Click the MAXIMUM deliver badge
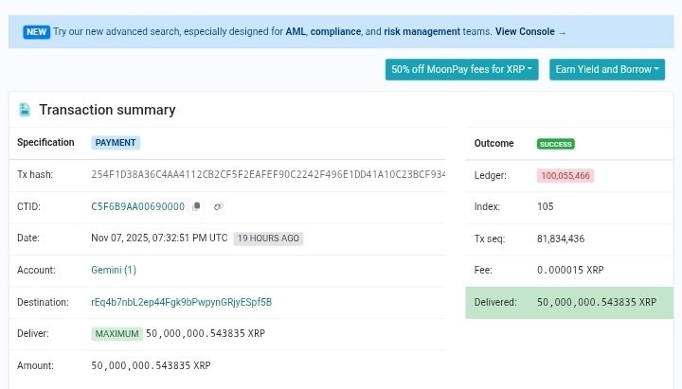 pyautogui.click(x=117, y=334)
